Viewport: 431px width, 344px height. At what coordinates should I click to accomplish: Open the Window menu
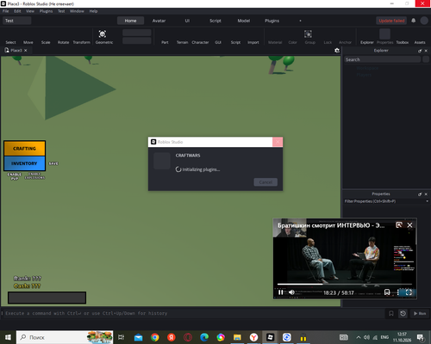77,11
